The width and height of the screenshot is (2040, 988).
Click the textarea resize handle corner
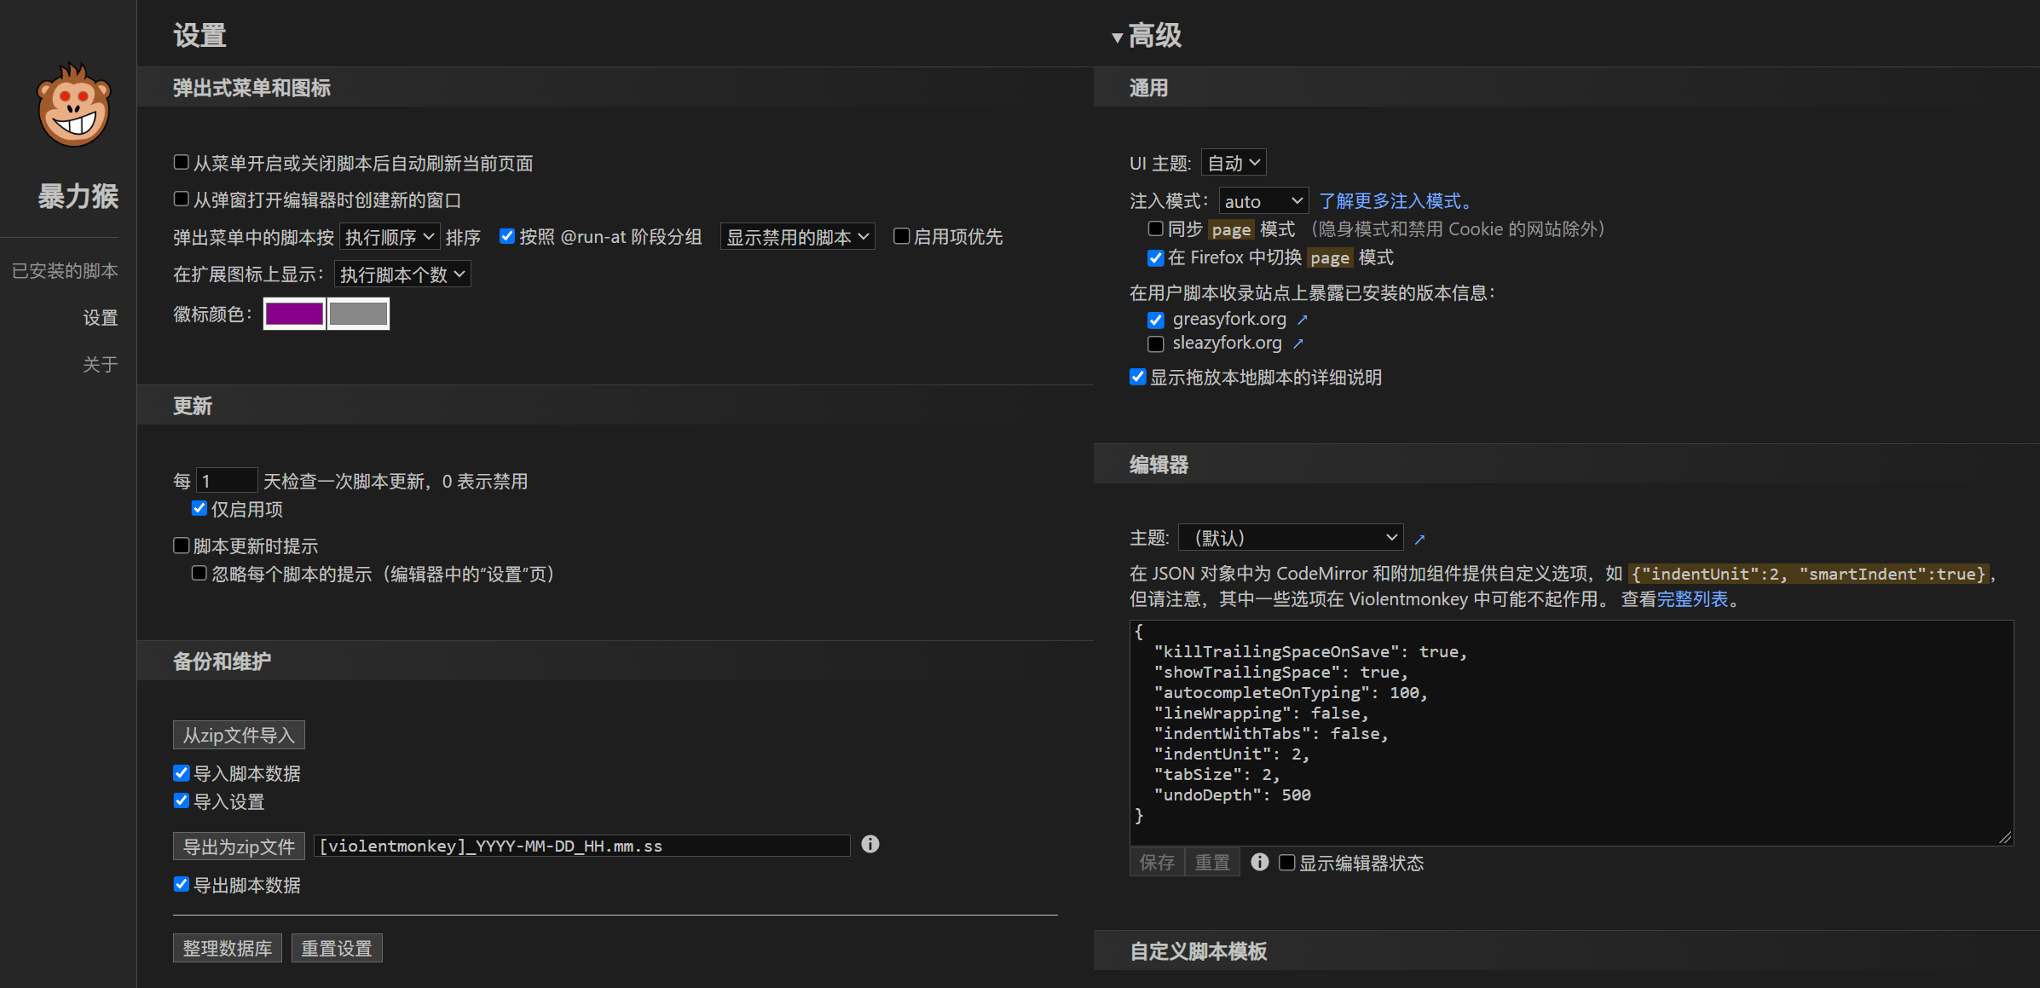2005,837
